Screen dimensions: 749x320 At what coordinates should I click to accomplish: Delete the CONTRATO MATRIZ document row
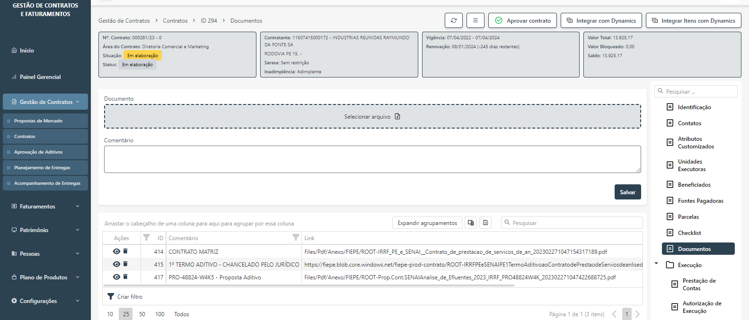[x=125, y=251]
